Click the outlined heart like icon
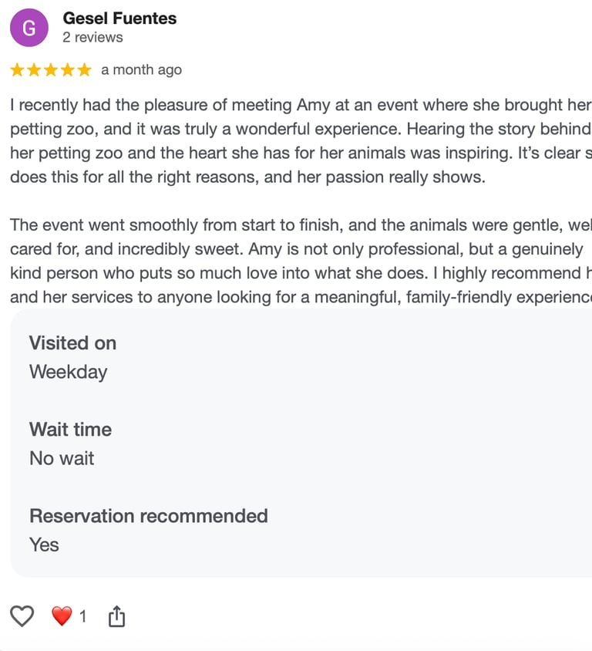 [x=22, y=616]
